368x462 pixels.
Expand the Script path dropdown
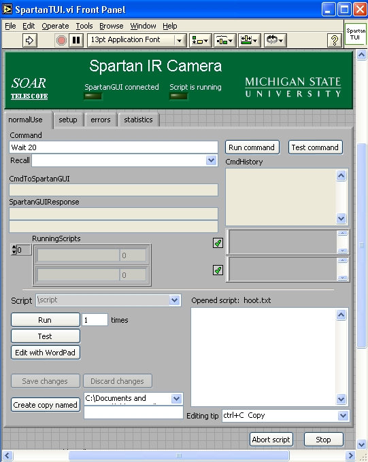[x=174, y=300]
